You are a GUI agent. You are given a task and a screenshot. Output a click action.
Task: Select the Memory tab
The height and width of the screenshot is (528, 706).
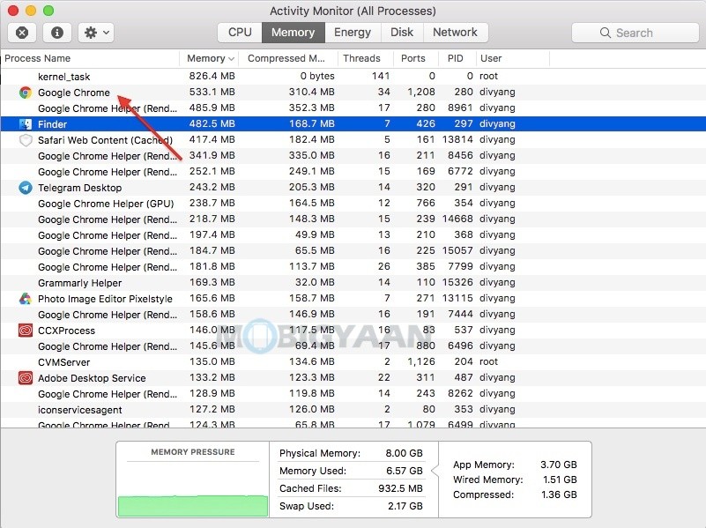pos(294,33)
